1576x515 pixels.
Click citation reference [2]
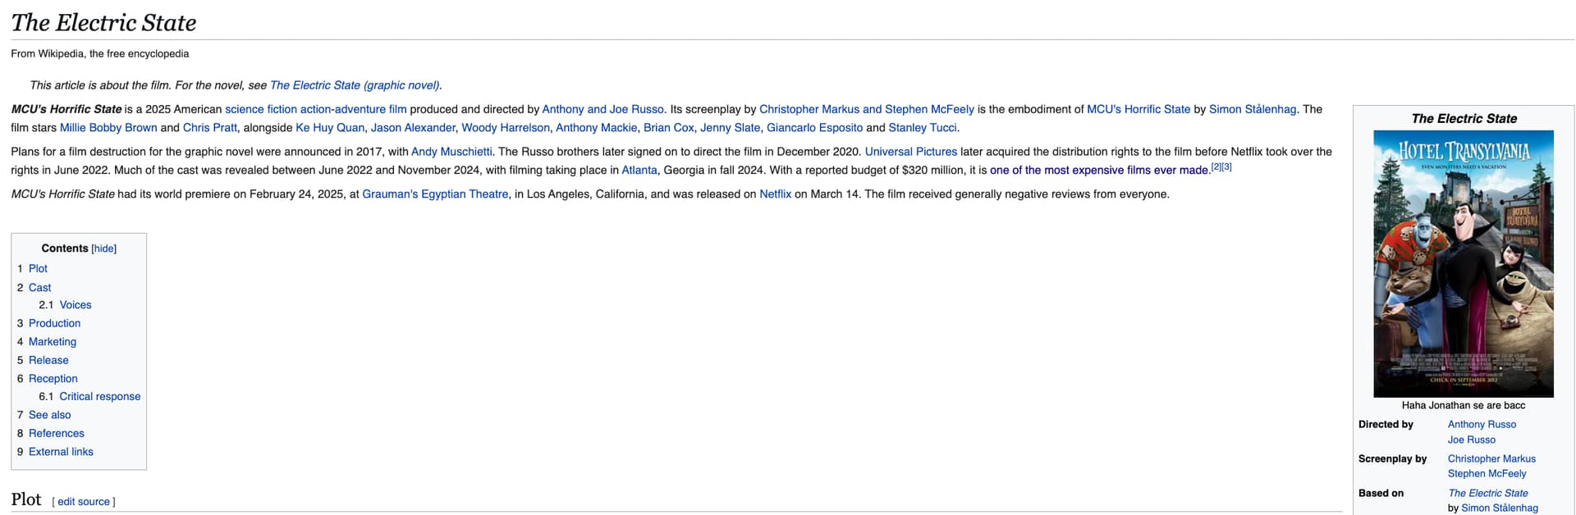[x=1216, y=167]
